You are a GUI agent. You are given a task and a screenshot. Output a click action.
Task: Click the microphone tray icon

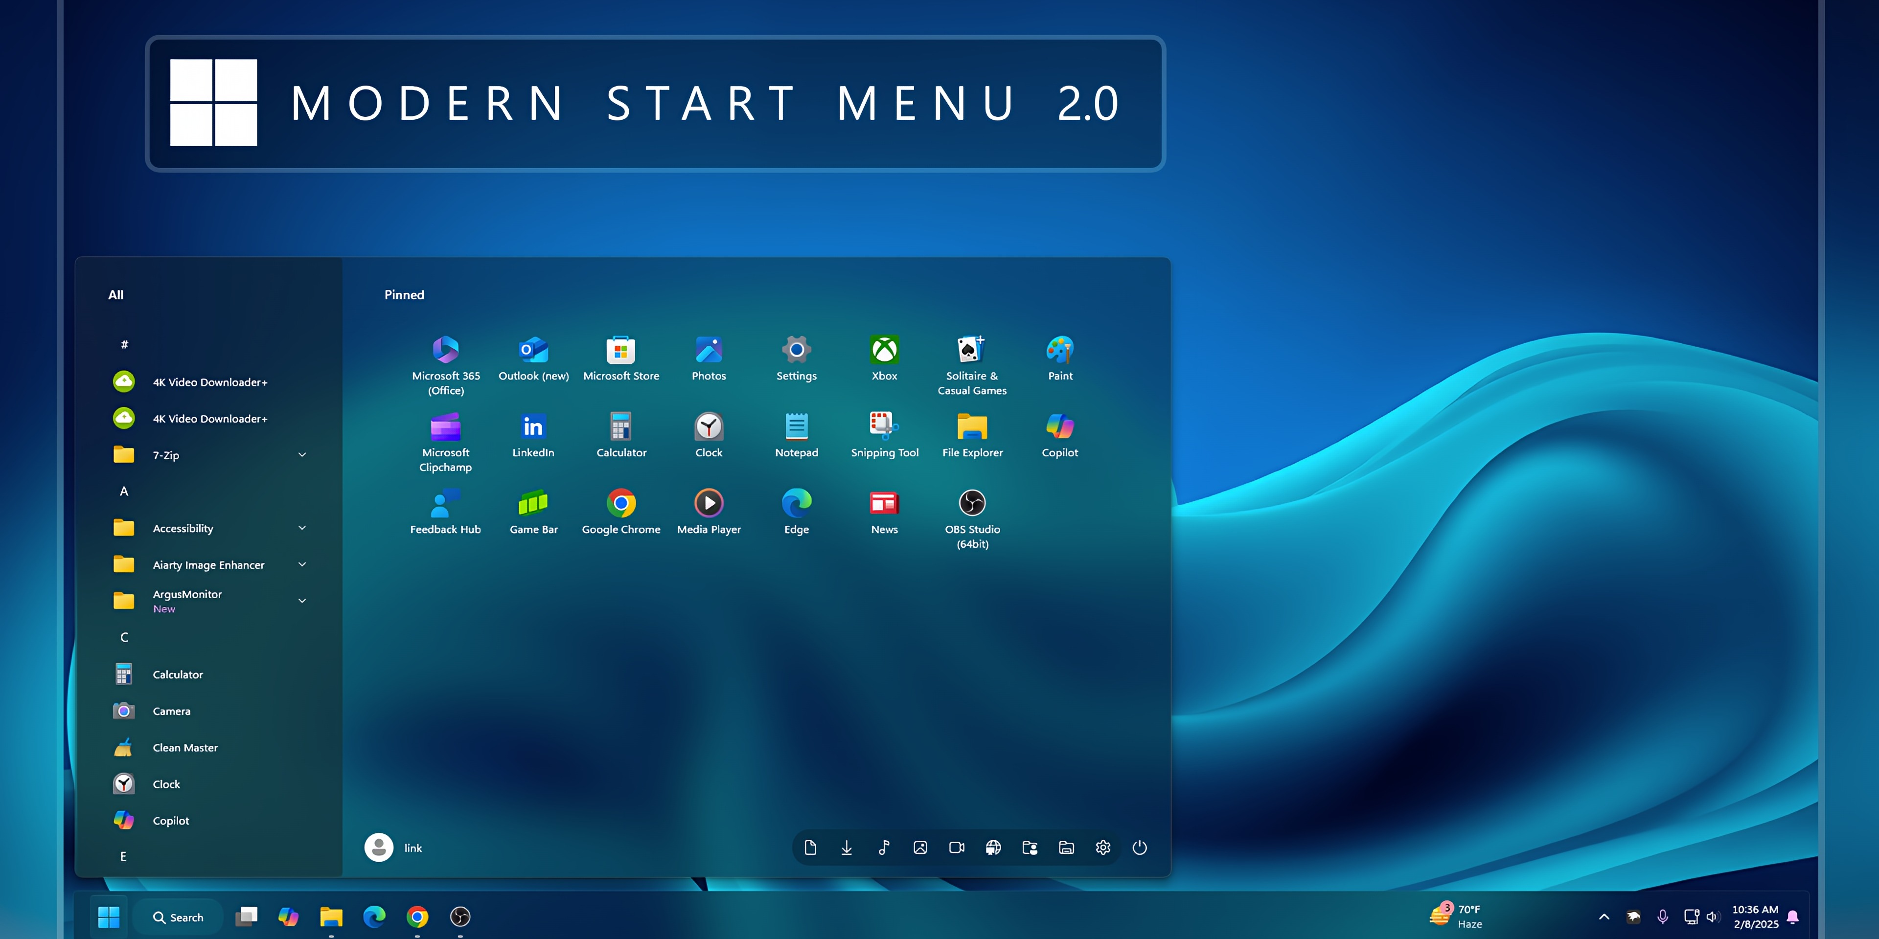[x=1662, y=917]
